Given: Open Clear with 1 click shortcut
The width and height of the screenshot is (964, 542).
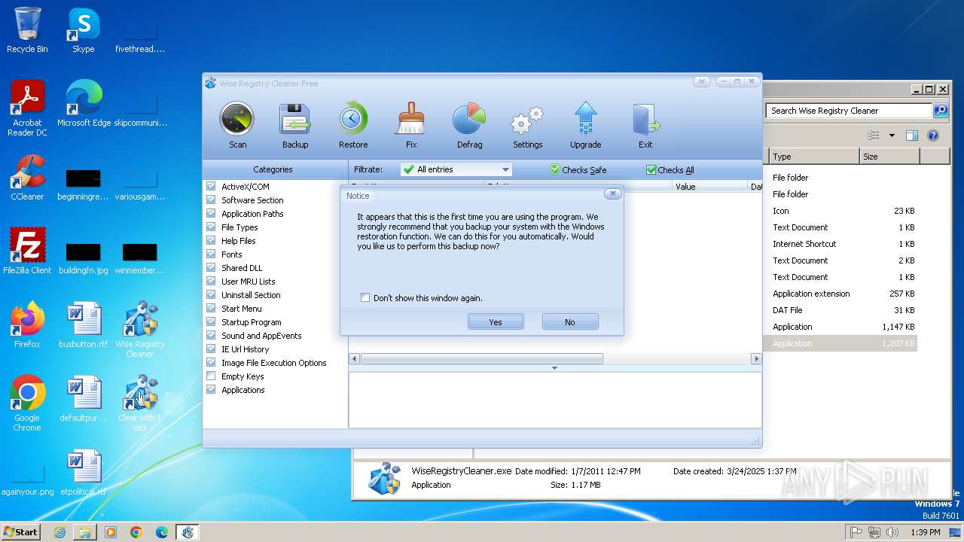Looking at the screenshot, I should tap(140, 403).
